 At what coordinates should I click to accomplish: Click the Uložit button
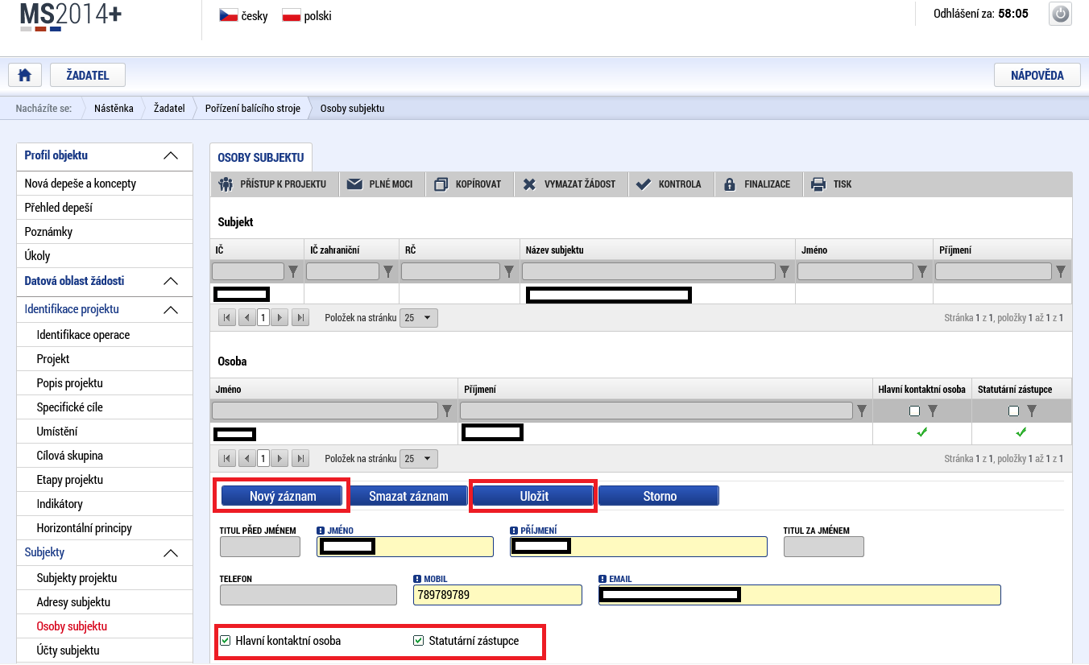[x=533, y=496]
